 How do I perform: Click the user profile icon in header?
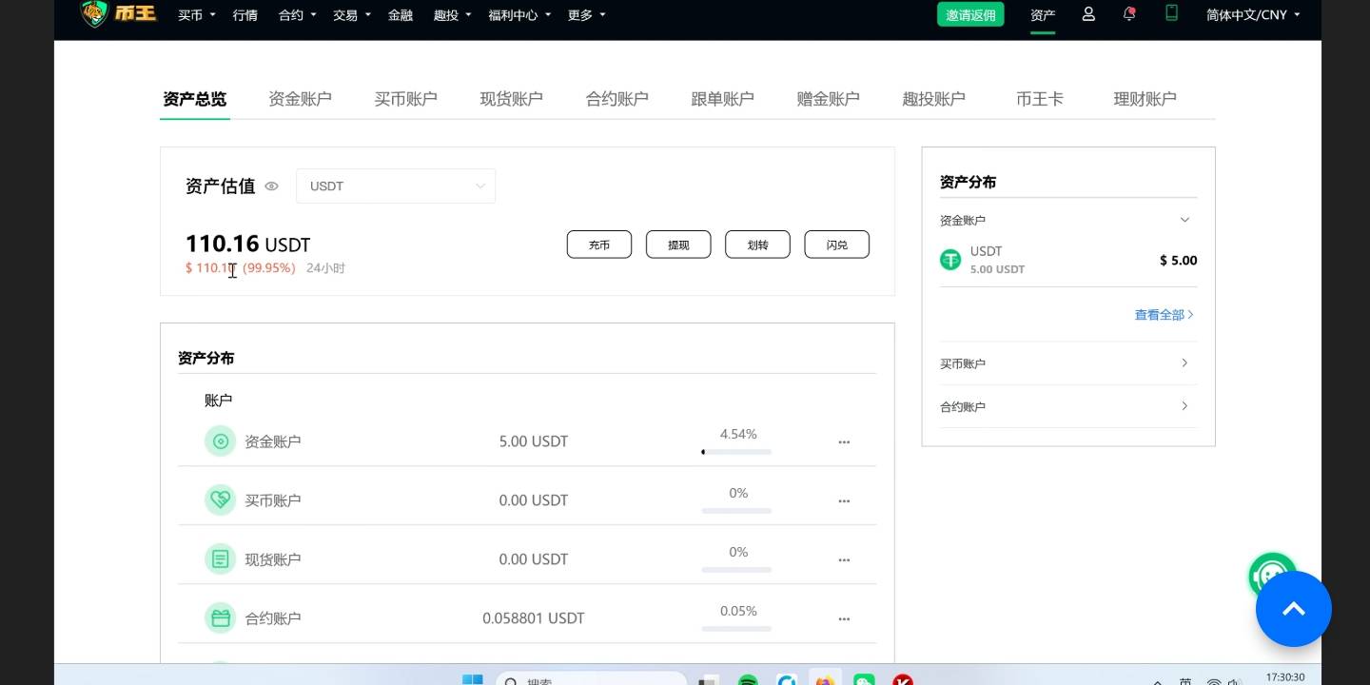click(1088, 14)
